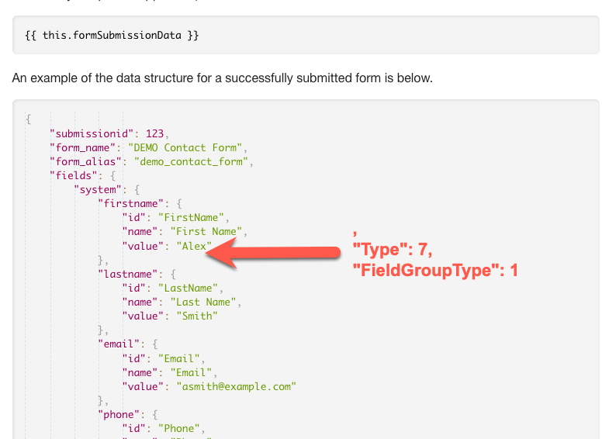This screenshot has height=439, width=609.
Task: Click the red arrow annotation
Action: pos(273,253)
